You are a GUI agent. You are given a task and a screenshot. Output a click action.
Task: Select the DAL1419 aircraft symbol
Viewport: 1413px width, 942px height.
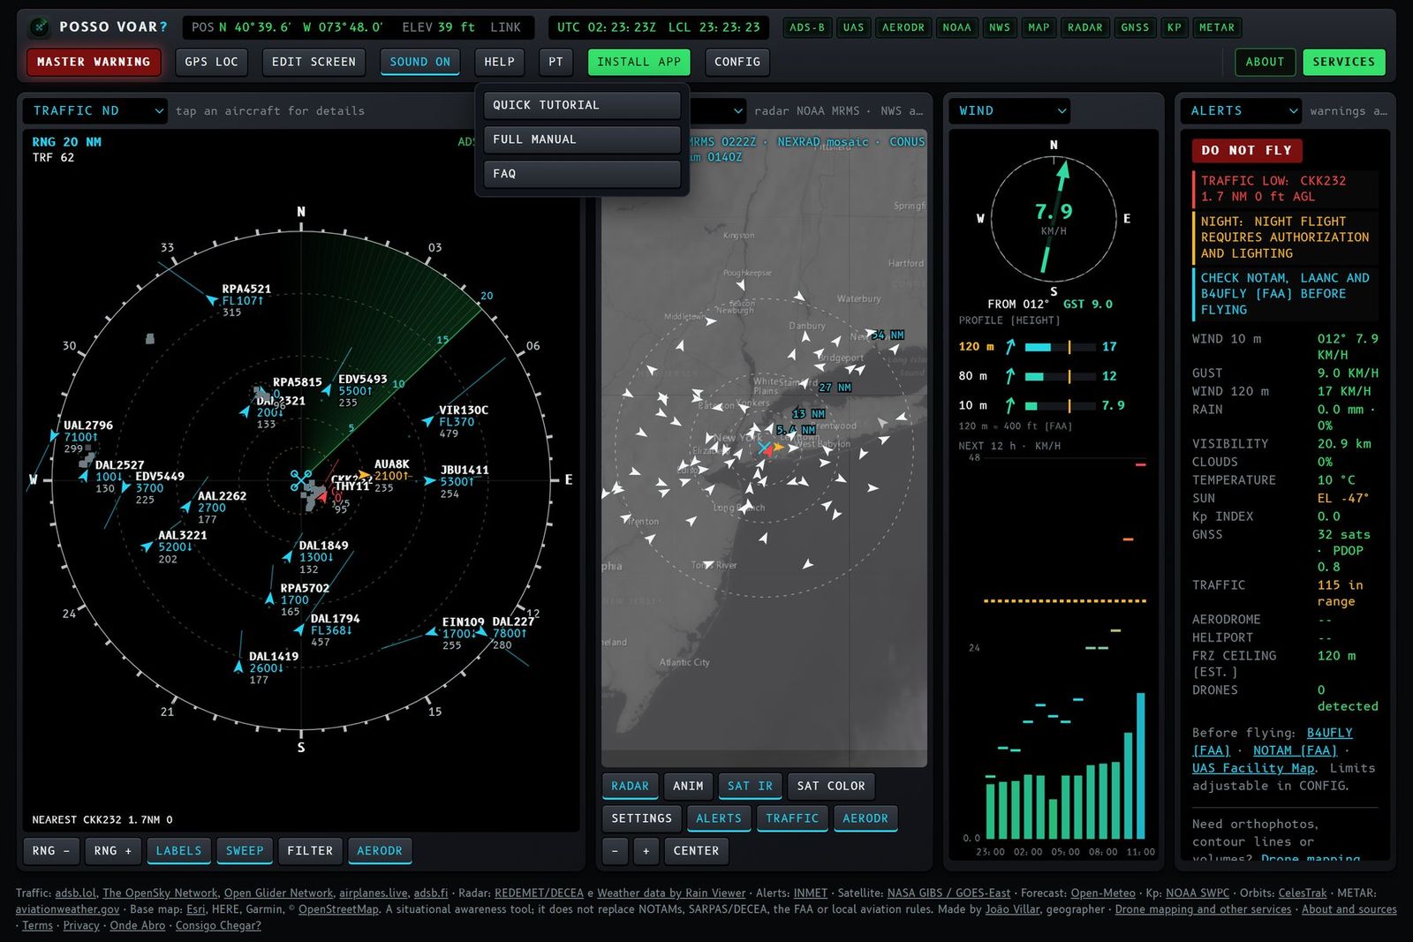point(238,667)
